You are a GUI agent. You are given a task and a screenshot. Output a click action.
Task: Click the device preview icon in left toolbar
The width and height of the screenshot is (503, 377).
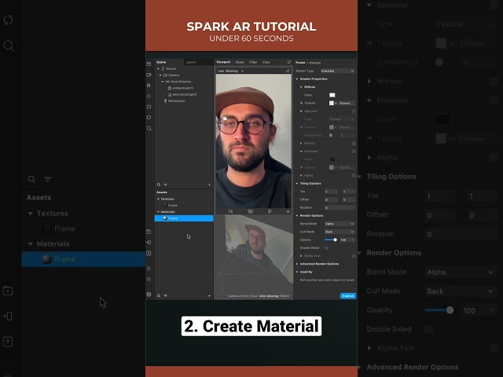pos(149,107)
